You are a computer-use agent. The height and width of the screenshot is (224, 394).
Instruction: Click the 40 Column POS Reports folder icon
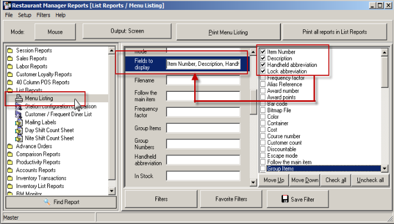[x=10, y=82]
